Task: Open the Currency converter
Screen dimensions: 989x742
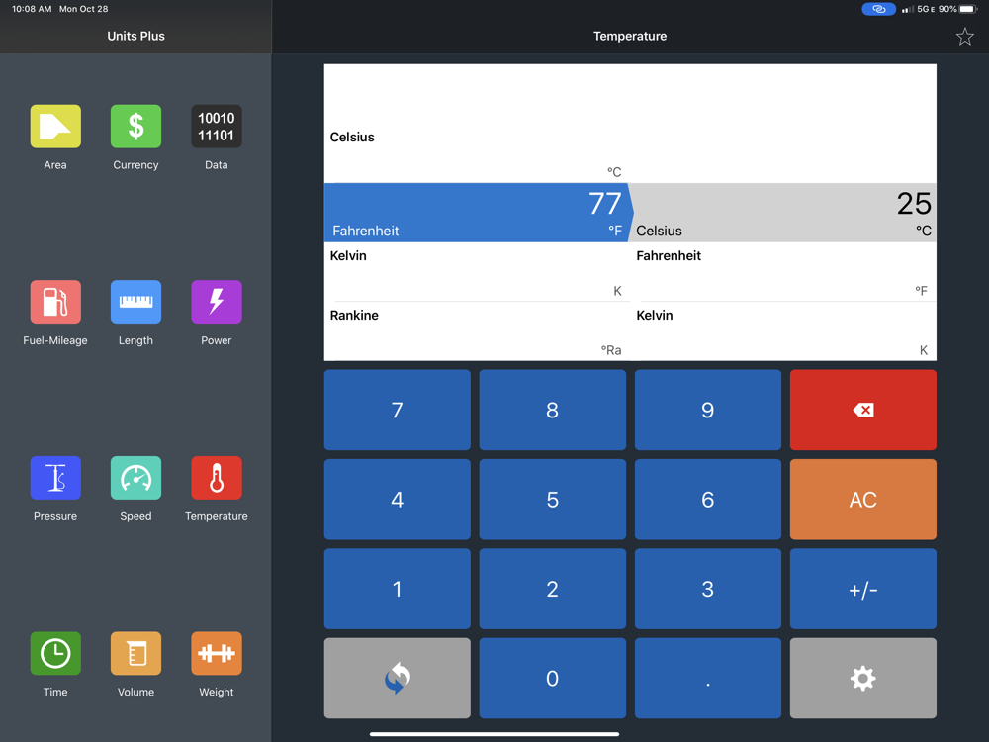Action: click(135, 127)
